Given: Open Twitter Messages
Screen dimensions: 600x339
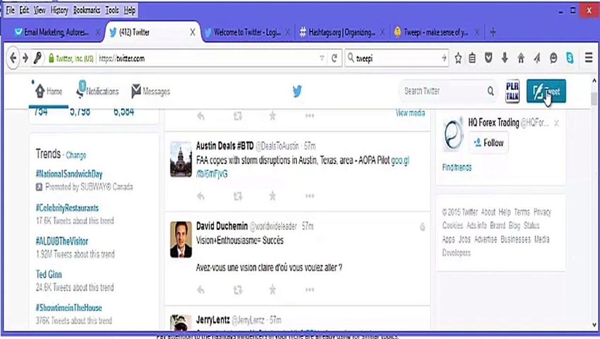Looking at the screenshot, I should click(x=150, y=91).
